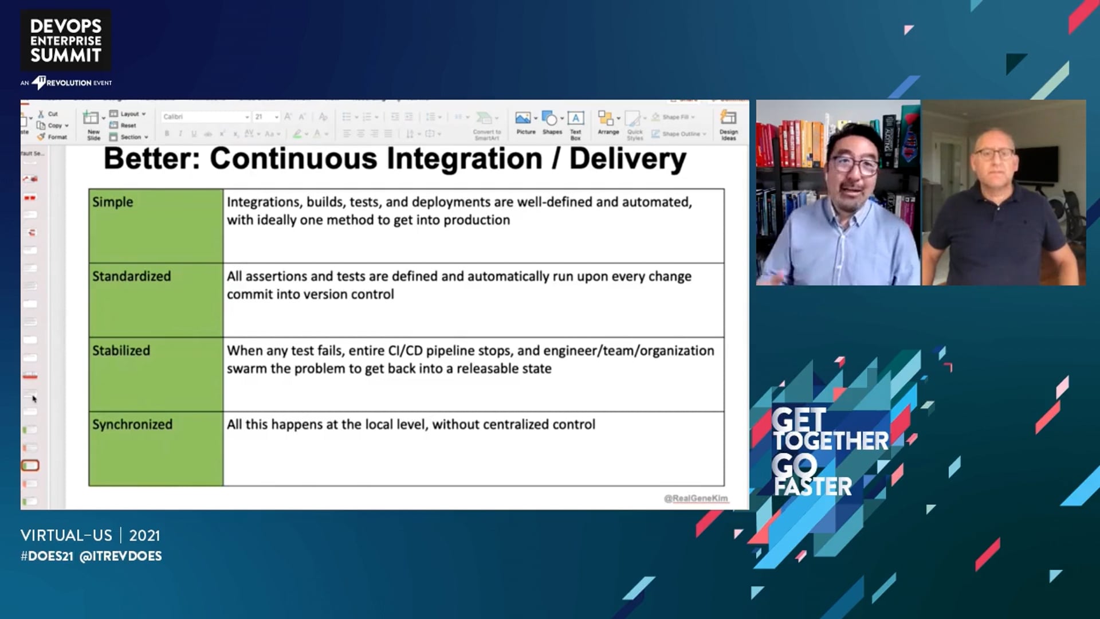The width and height of the screenshot is (1100, 619).
Task: Open the Calibri font name dropdown
Action: (x=206, y=117)
